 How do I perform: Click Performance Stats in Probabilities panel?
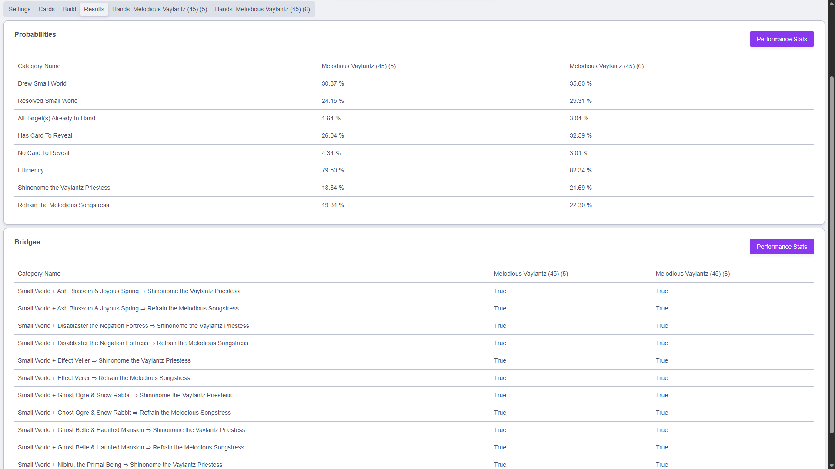click(782, 39)
